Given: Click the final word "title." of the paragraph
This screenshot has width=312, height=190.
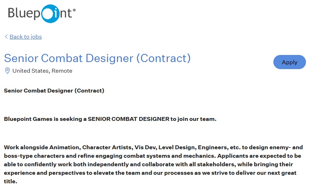Looking at the screenshot, I should point(10,181).
